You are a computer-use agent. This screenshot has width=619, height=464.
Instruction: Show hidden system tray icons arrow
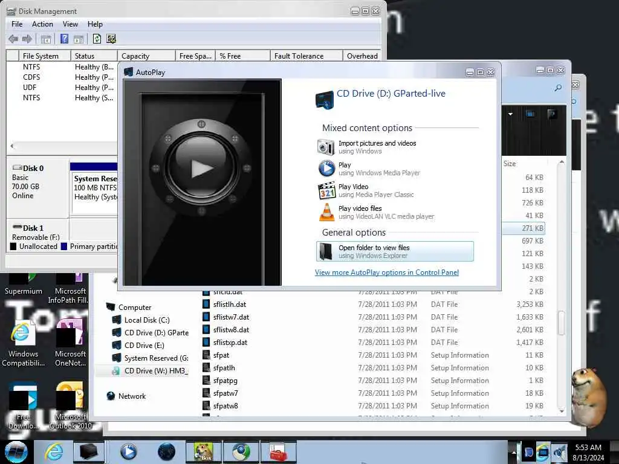[514, 452]
